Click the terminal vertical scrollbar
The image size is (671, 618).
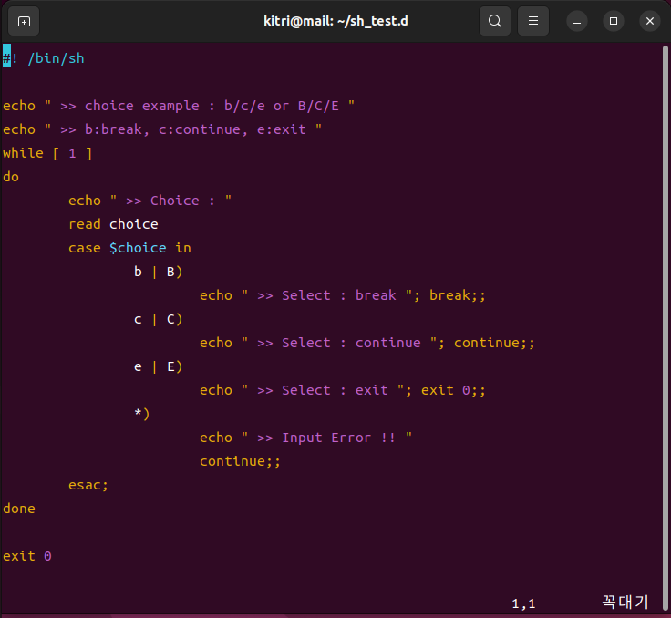[666, 327]
